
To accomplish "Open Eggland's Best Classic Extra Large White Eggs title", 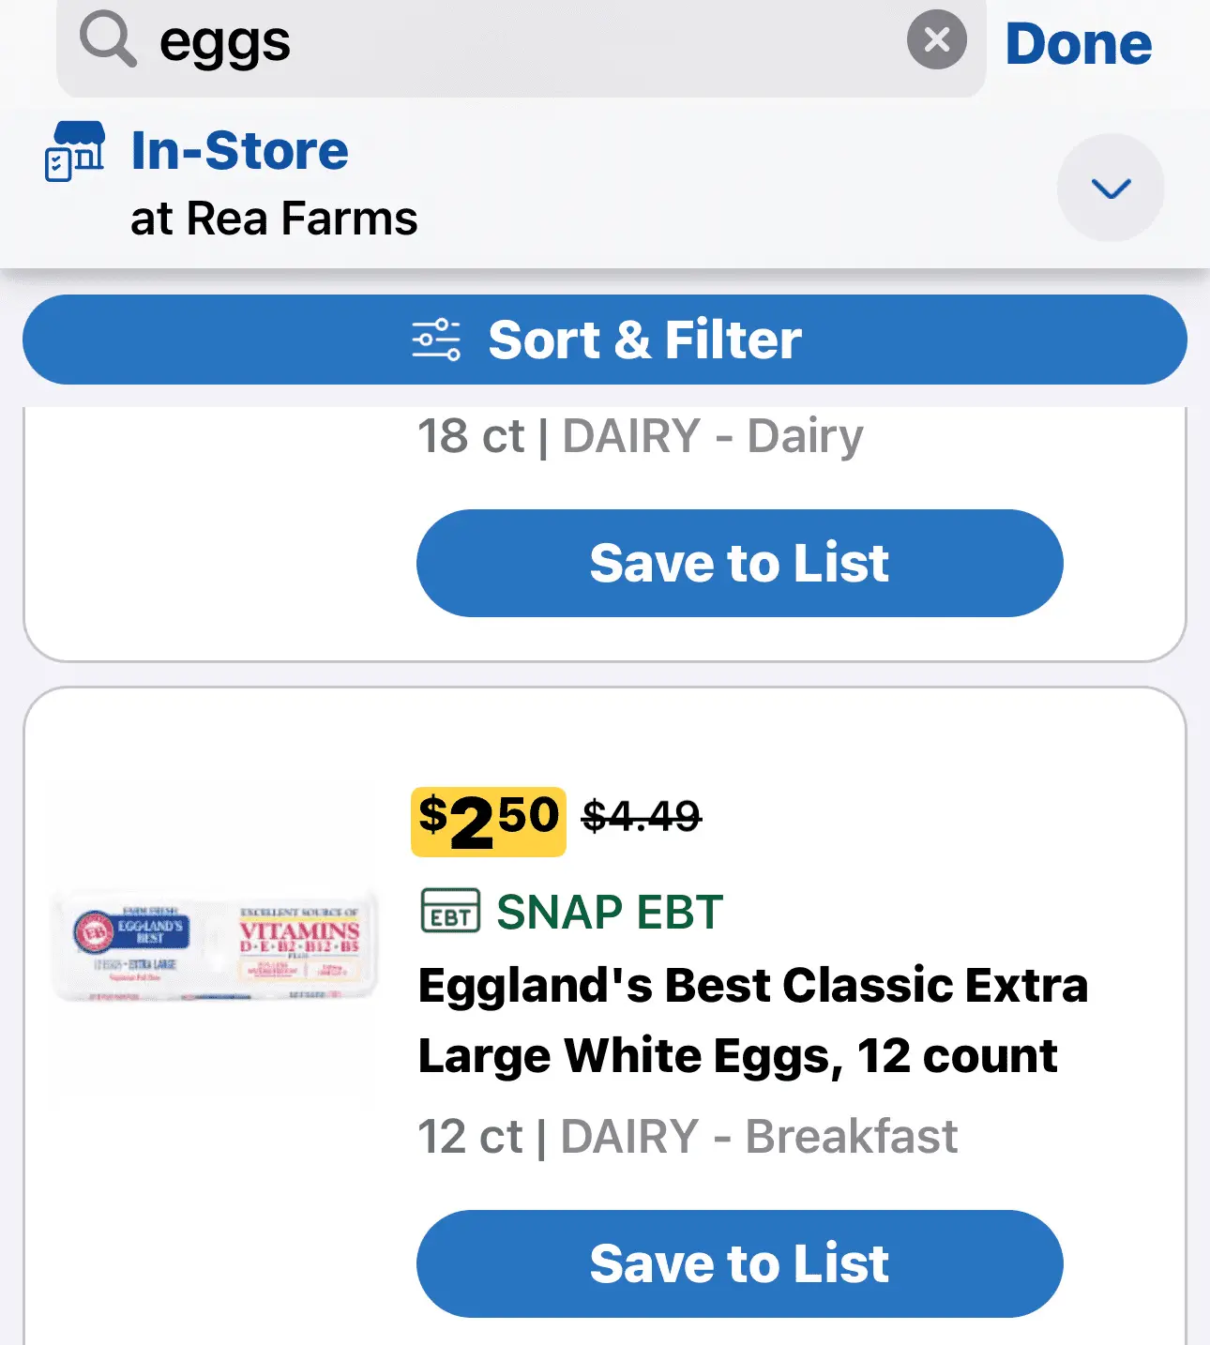I will pos(752,1020).
